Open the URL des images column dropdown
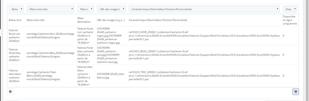The width and height of the screenshot is (309, 101). [111, 9]
